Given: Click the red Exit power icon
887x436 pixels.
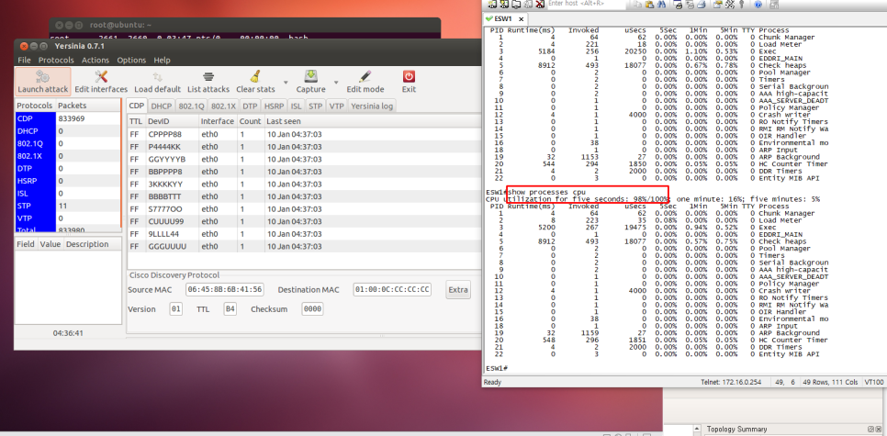Looking at the screenshot, I should (409, 77).
